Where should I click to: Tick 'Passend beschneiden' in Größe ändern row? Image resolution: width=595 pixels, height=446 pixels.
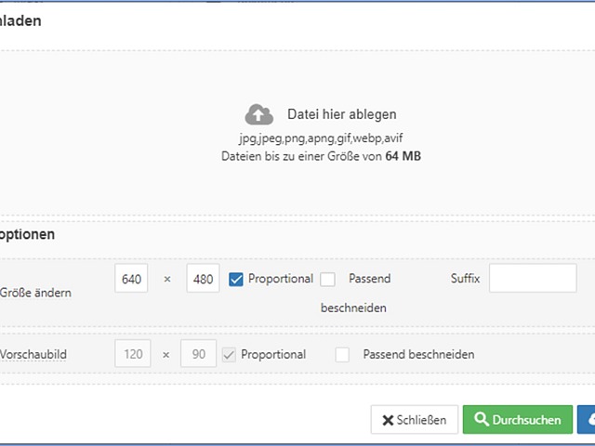pyautogui.click(x=327, y=279)
